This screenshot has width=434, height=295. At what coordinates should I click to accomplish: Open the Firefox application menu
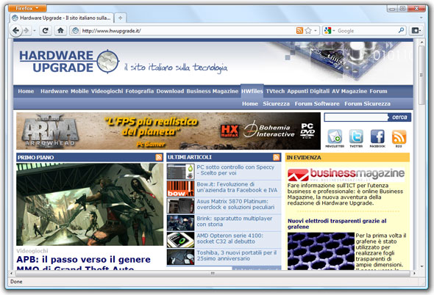pos(27,8)
